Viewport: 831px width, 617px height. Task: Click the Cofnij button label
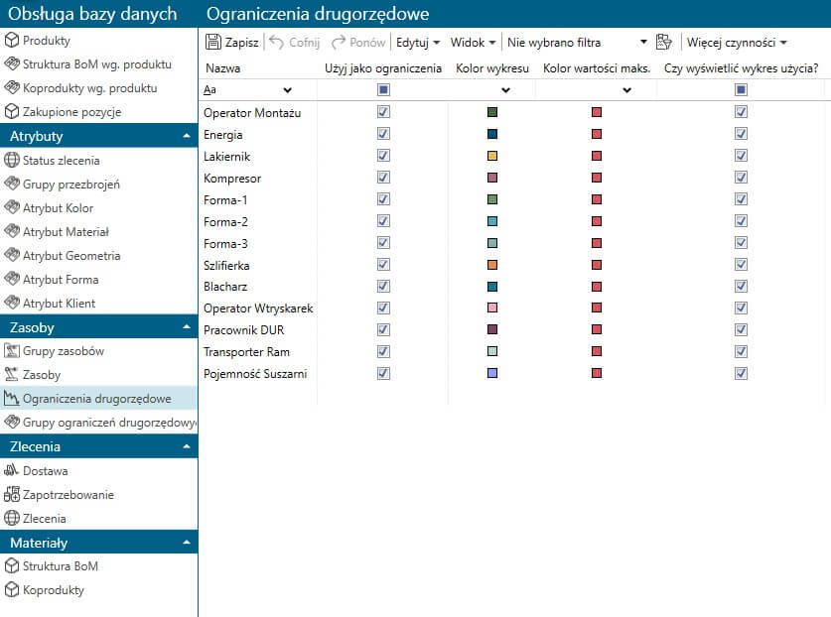[304, 43]
